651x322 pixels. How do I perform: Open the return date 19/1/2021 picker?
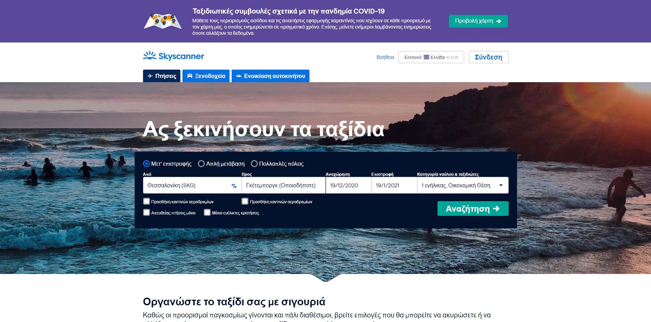pos(394,185)
